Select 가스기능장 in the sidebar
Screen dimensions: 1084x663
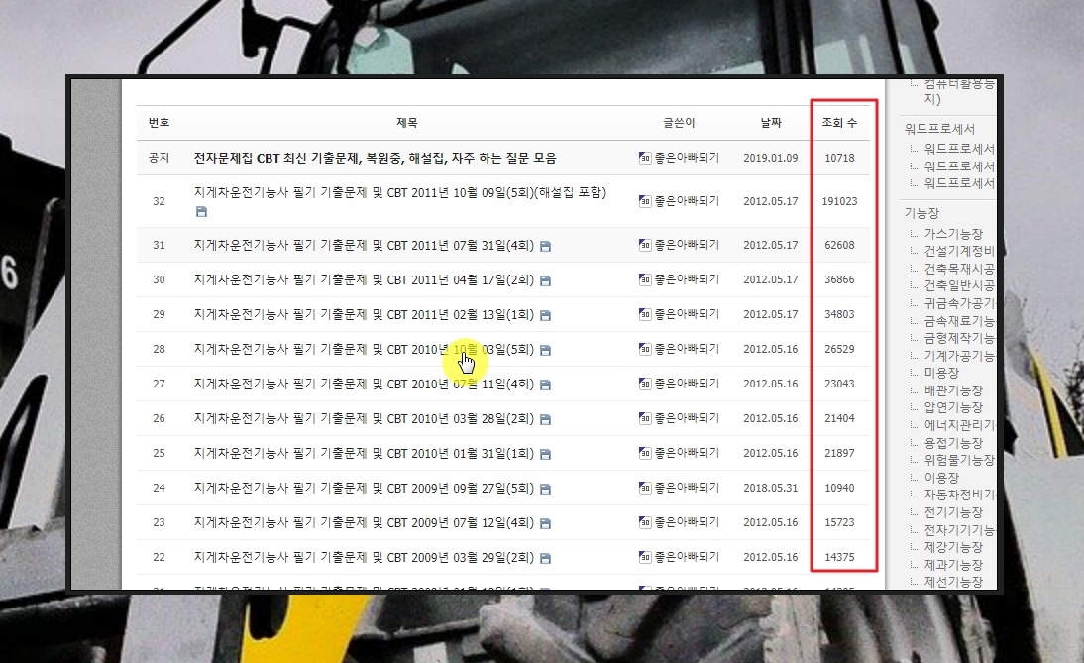pyautogui.click(x=953, y=234)
